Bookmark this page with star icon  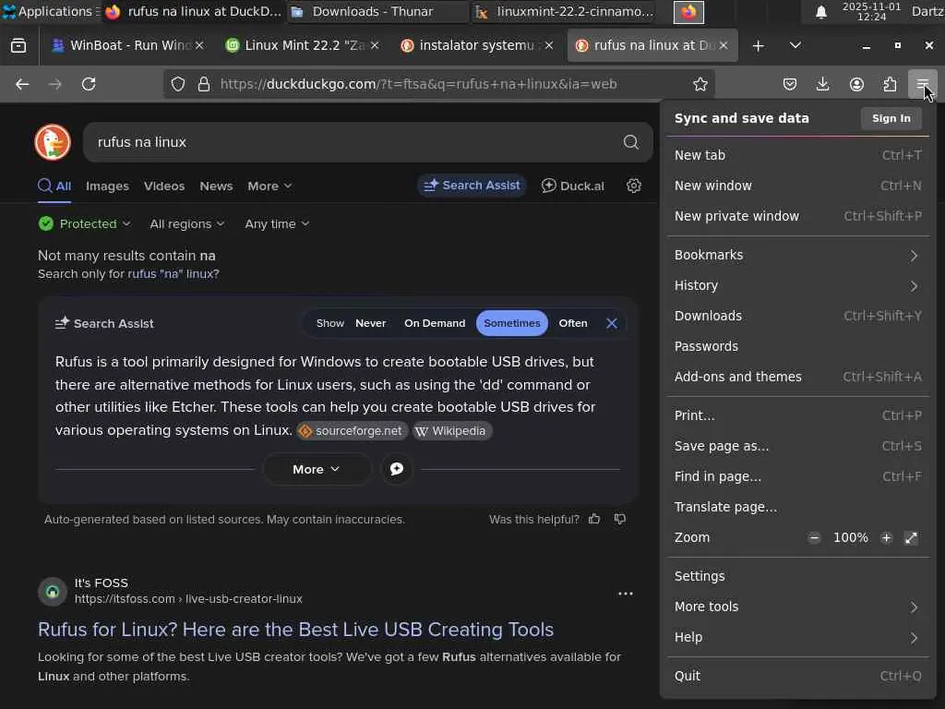pyautogui.click(x=700, y=84)
